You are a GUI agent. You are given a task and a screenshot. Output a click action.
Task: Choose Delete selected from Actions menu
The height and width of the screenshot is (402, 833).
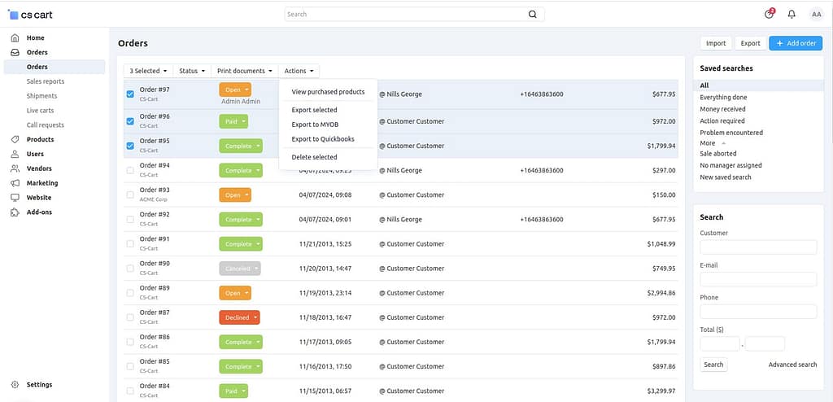(x=328, y=157)
